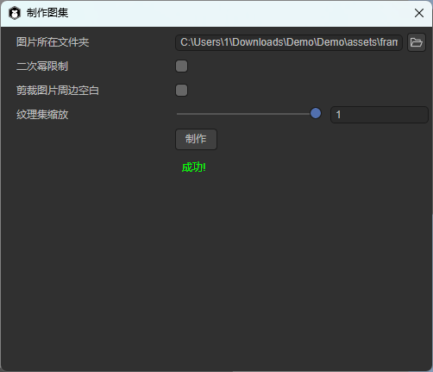The width and height of the screenshot is (433, 372).
Task: Click the 制作图集 window title text
Action: tap(47, 13)
